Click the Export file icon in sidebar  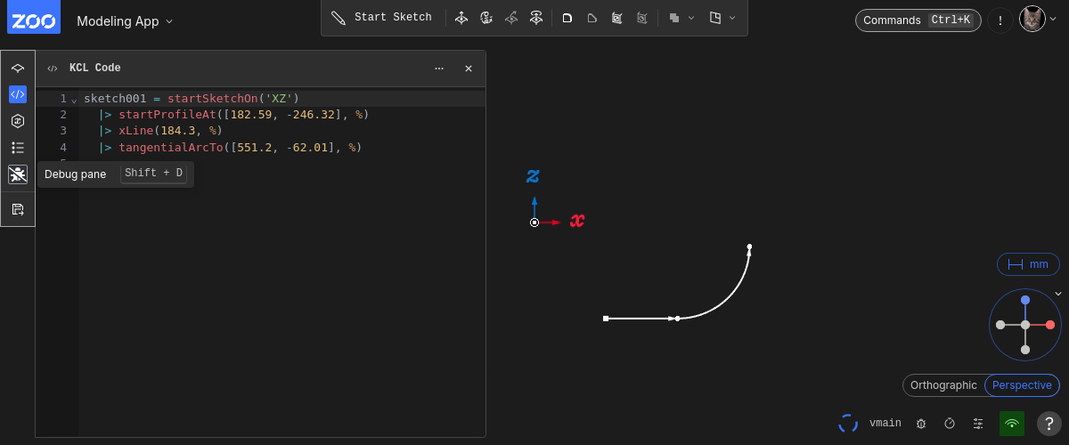18,210
